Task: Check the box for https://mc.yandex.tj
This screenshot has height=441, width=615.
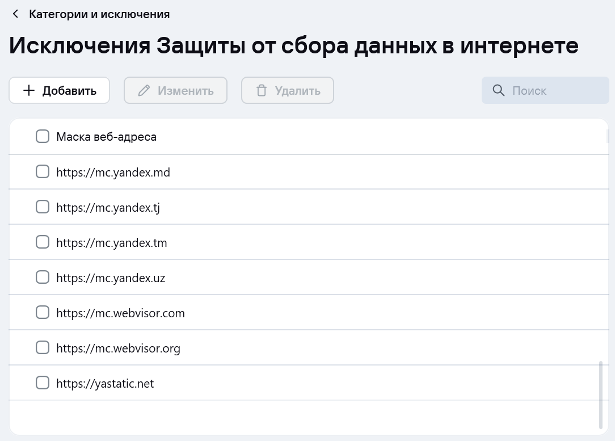Action: click(43, 207)
